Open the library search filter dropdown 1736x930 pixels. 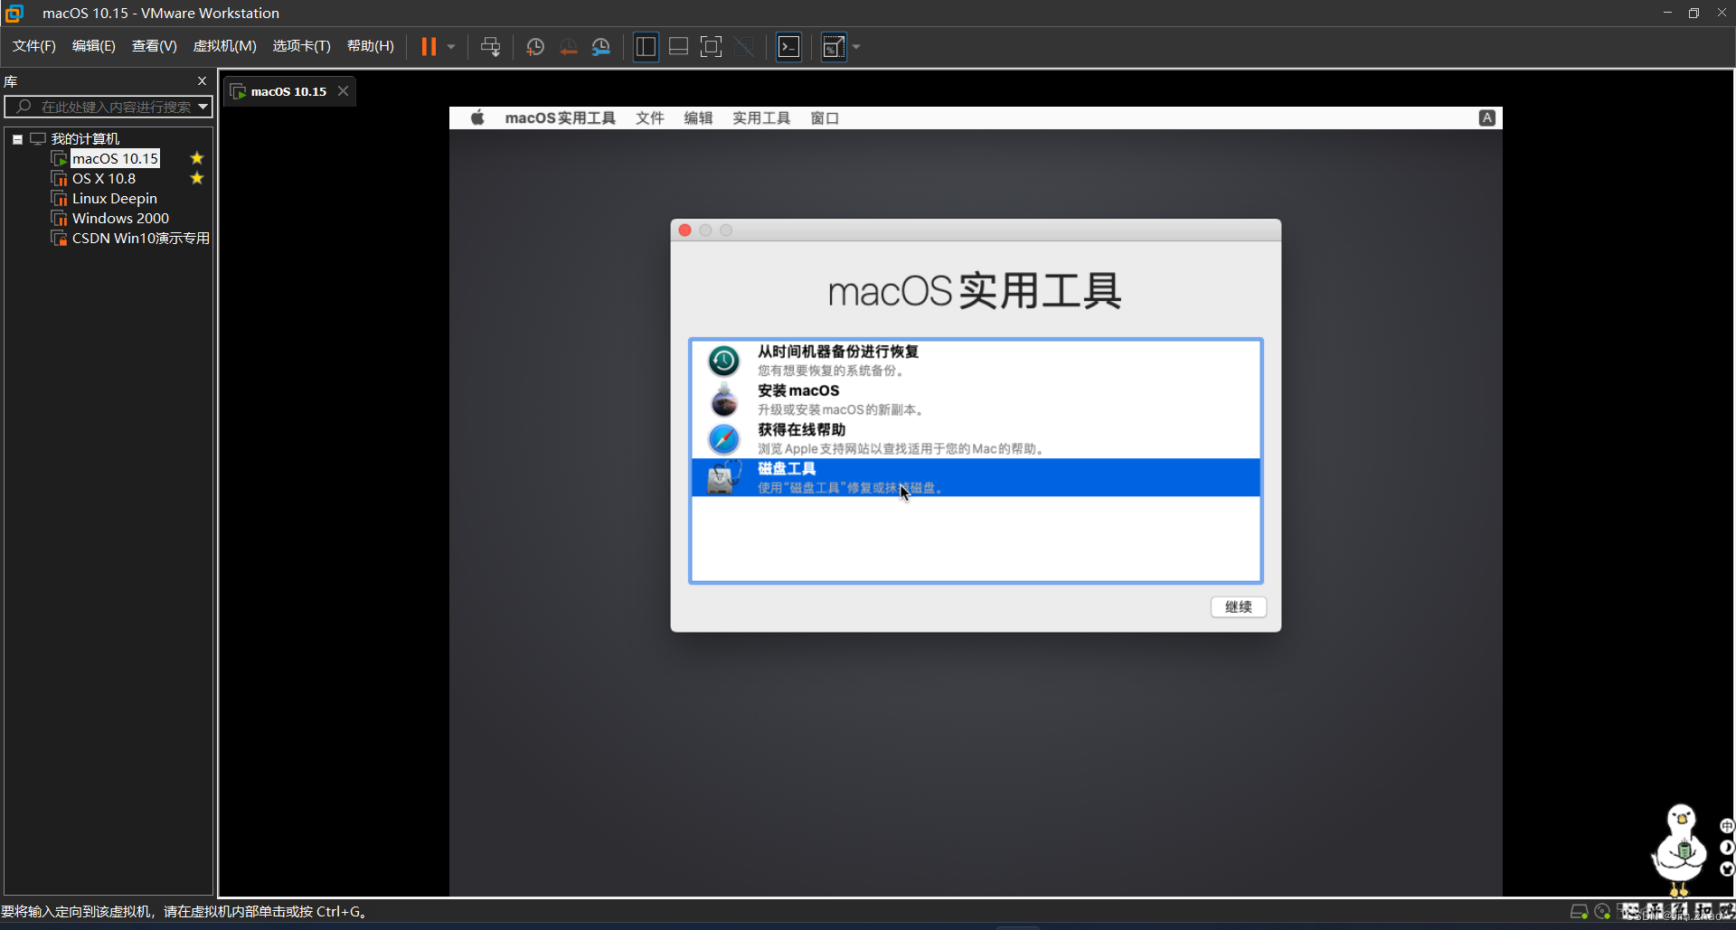tap(203, 107)
